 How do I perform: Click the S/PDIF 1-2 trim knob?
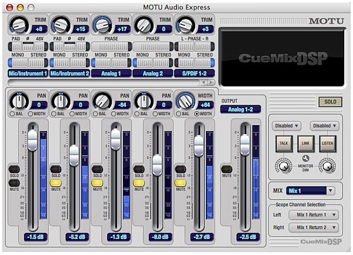coord(186,25)
